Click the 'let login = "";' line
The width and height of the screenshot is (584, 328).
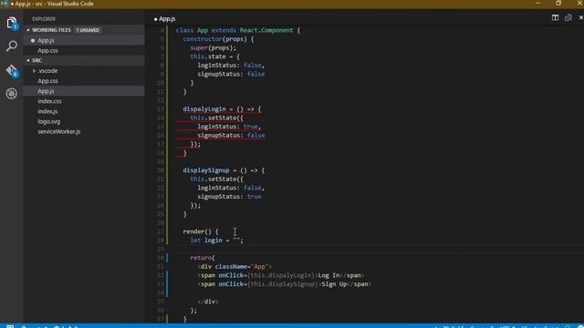click(x=217, y=241)
